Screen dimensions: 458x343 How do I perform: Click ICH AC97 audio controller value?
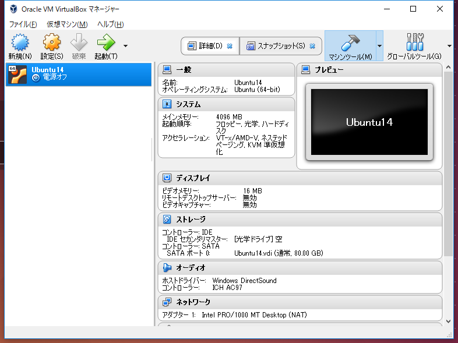coord(227,288)
